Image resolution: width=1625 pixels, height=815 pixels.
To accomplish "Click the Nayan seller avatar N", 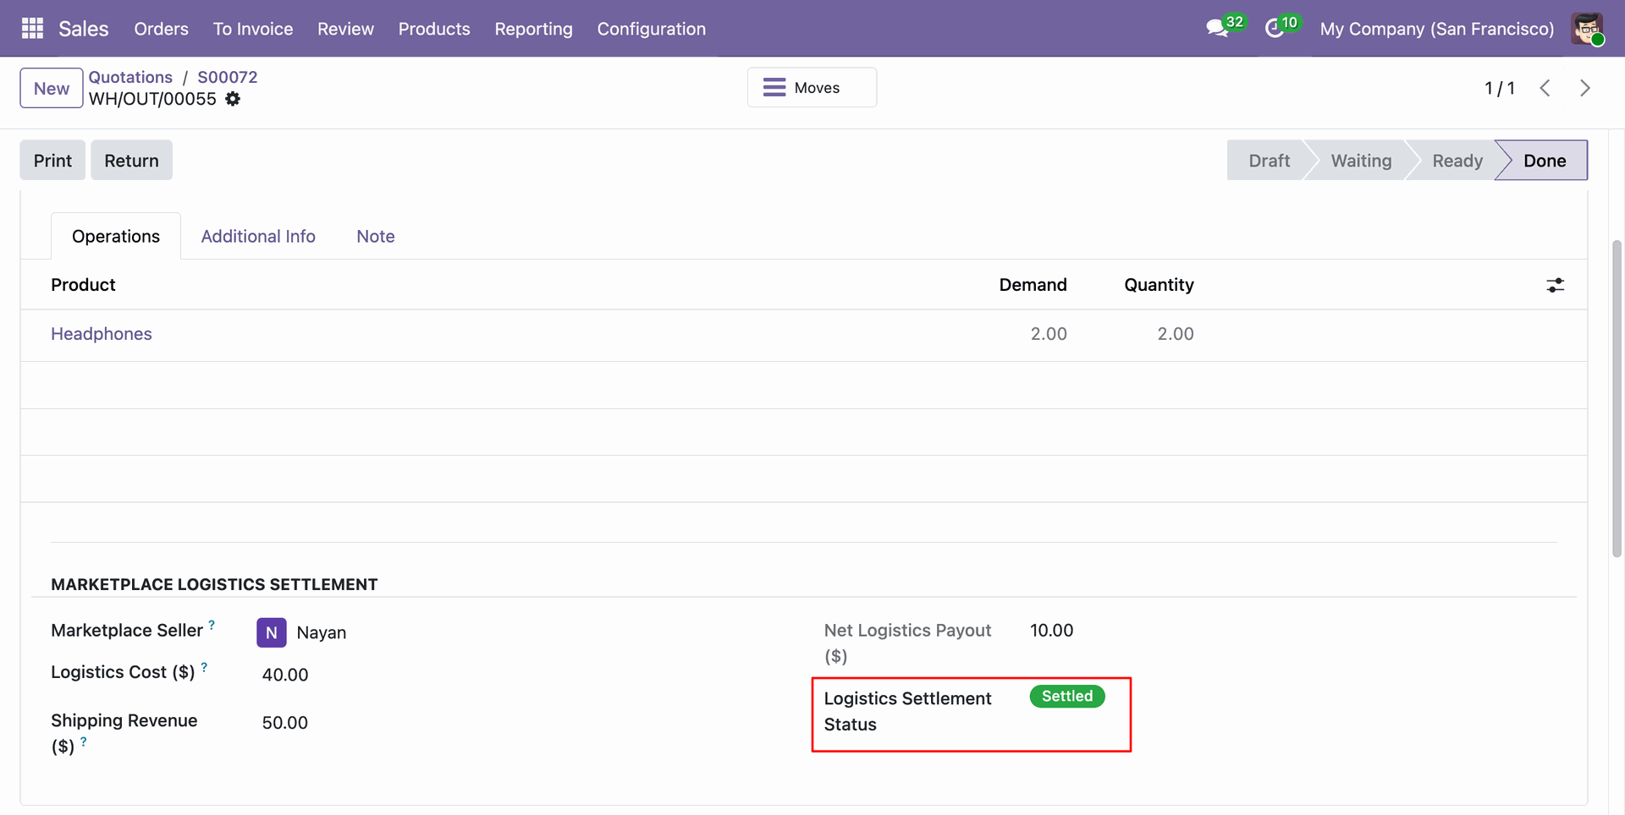I will (x=272, y=632).
